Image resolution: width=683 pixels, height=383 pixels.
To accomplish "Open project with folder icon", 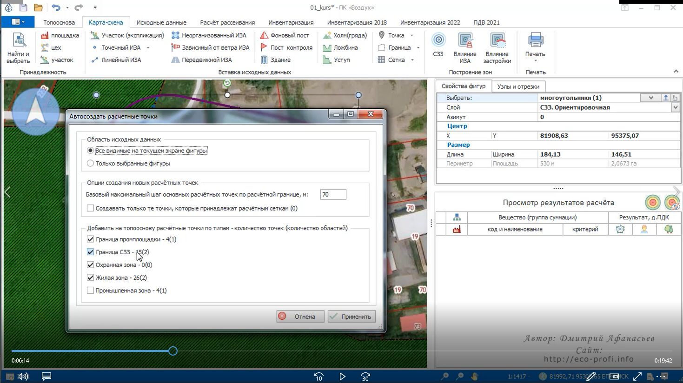I will click(x=38, y=7).
